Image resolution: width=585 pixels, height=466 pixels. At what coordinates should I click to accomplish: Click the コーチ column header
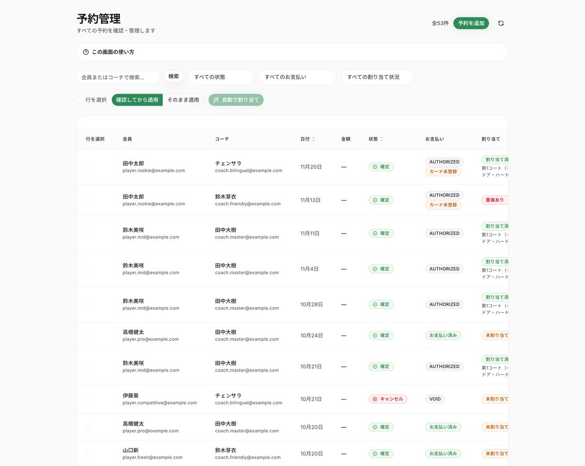pos(222,139)
